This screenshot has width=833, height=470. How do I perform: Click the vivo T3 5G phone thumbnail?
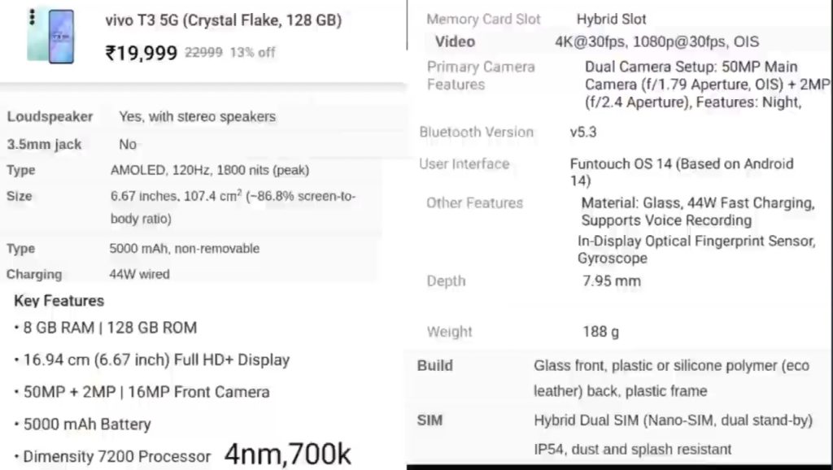(x=50, y=36)
